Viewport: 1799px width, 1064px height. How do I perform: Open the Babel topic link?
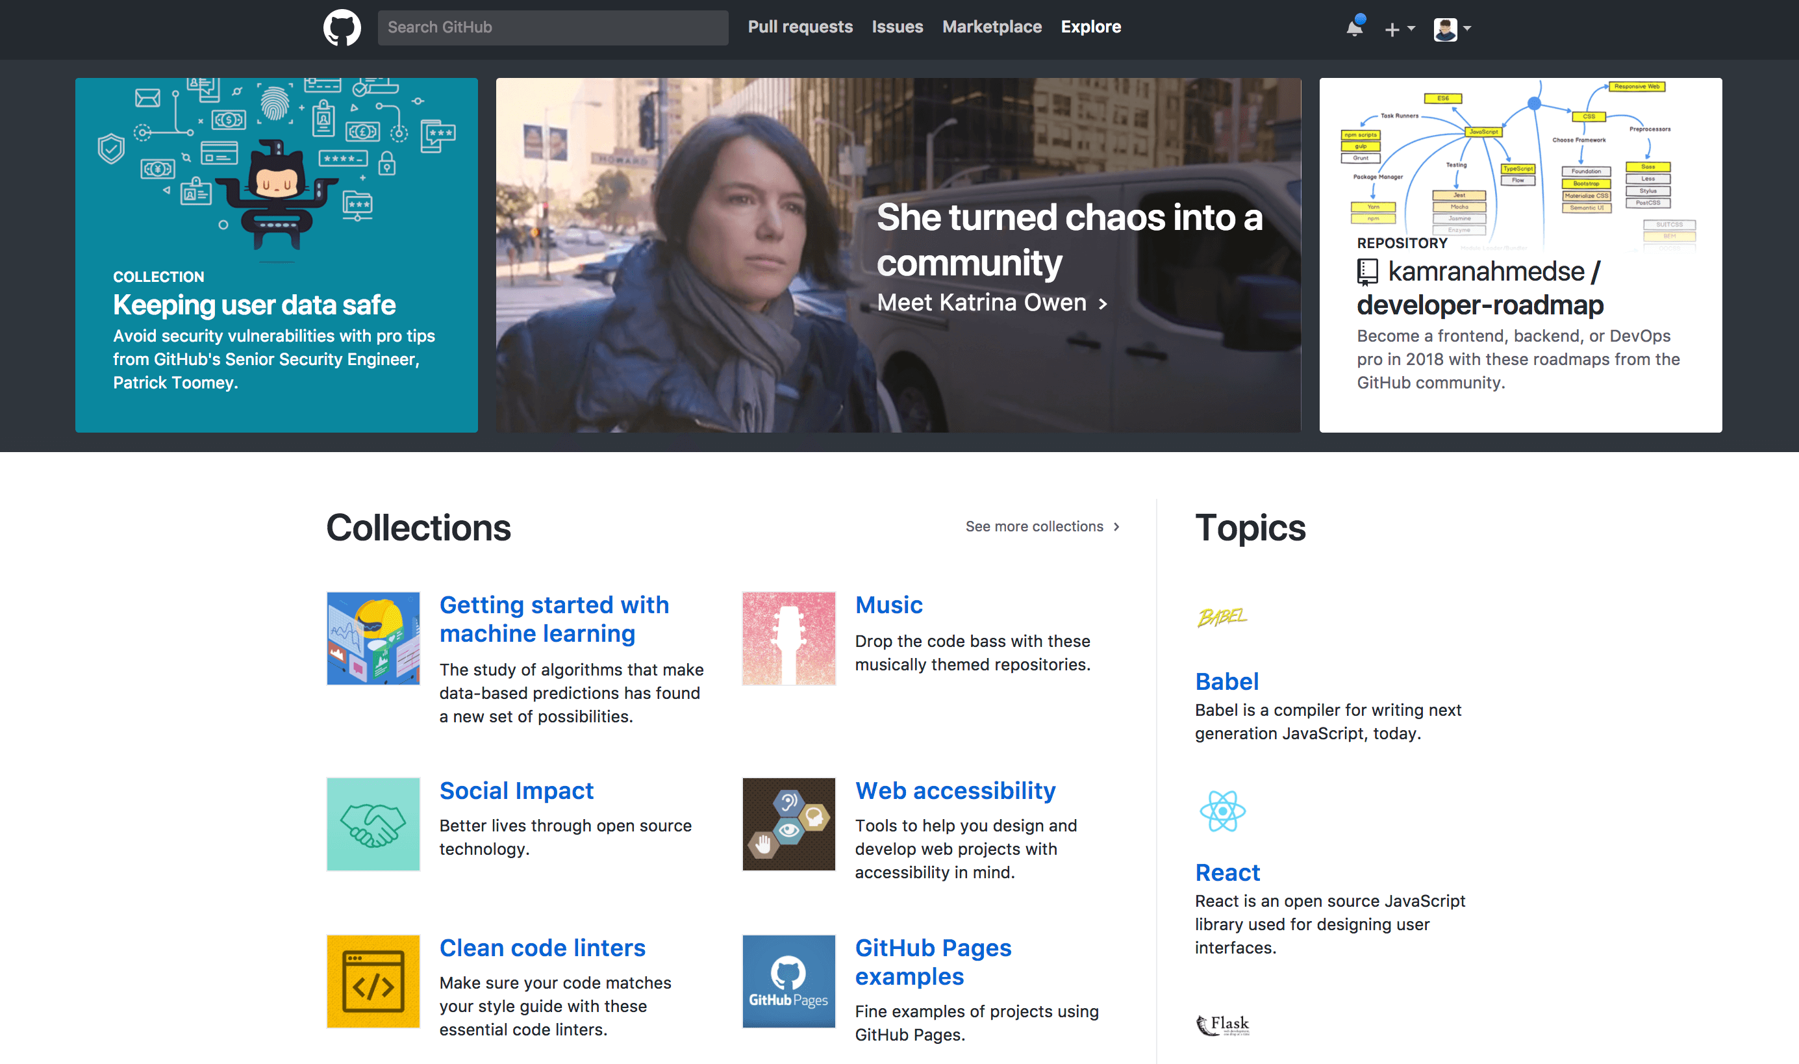1226,681
